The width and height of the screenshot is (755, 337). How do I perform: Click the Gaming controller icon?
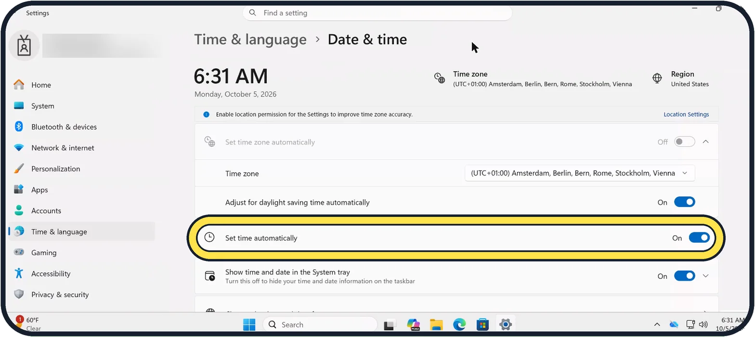pyautogui.click(x=19, y=252)
